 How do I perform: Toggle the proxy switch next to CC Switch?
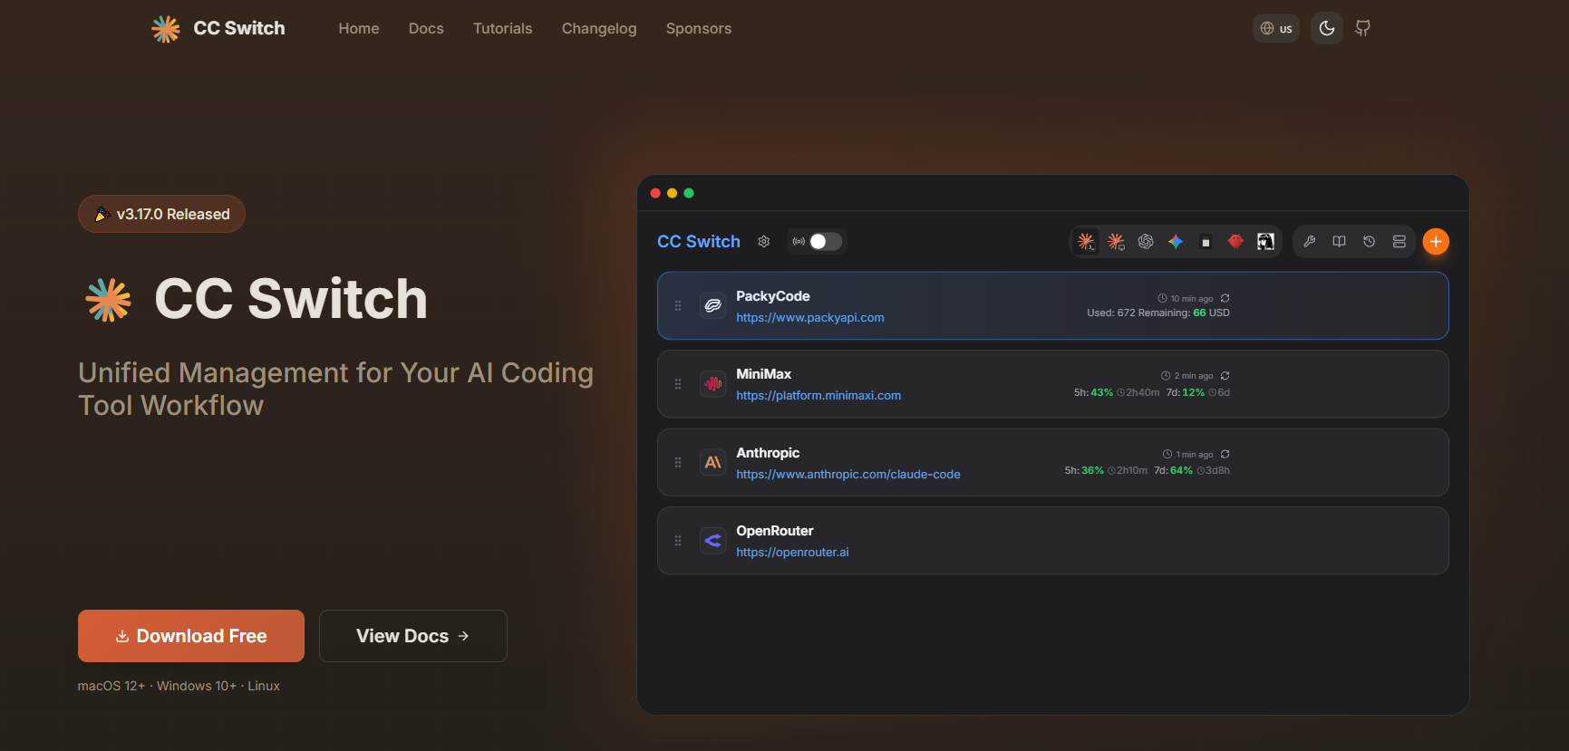coord(826,241)
